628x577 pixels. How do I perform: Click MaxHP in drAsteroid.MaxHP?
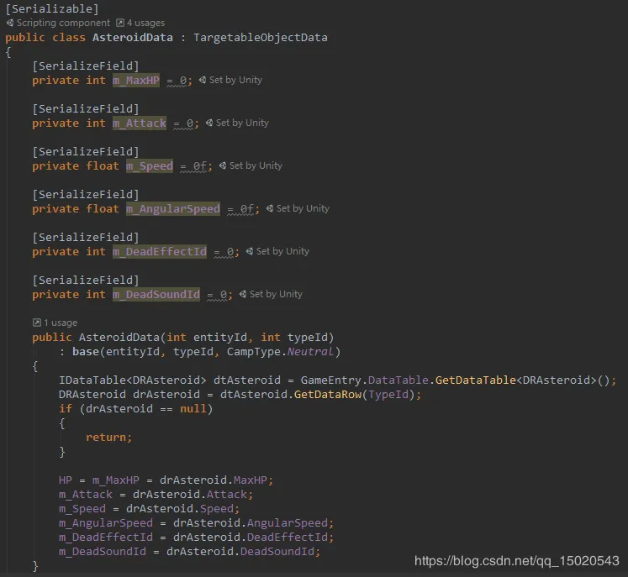pyautogui.click(x=251, y=480)
